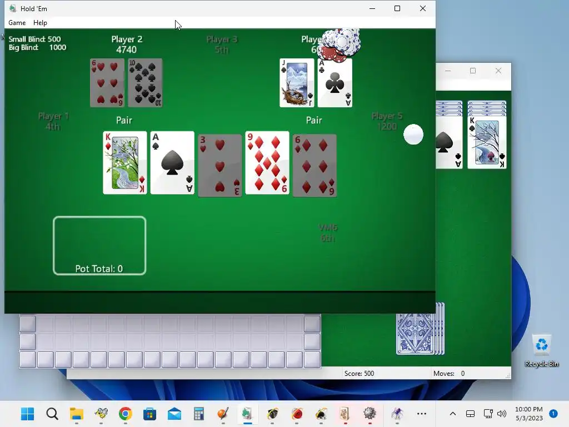
Task: Open the Game menu in Hold 'Em
Action: point(17,22)
